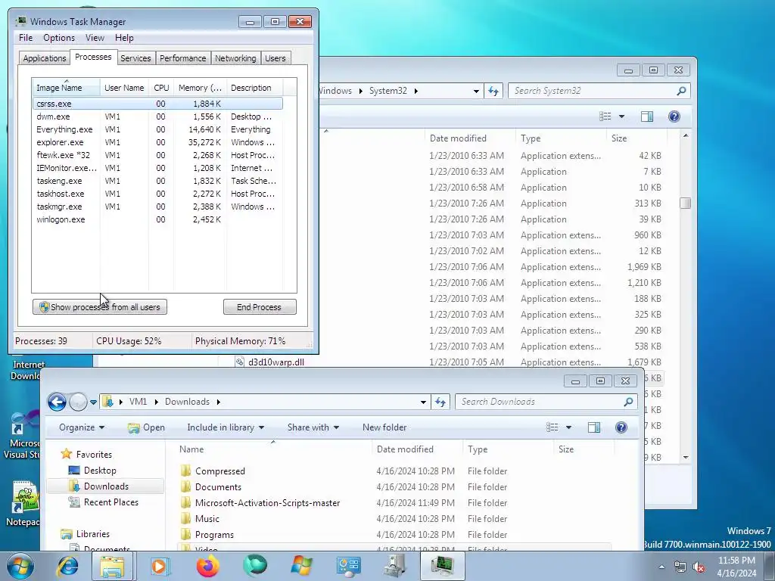The image size is (775, 581).
Task: Select Desktop under Favorites
Action: click(100, 471)
